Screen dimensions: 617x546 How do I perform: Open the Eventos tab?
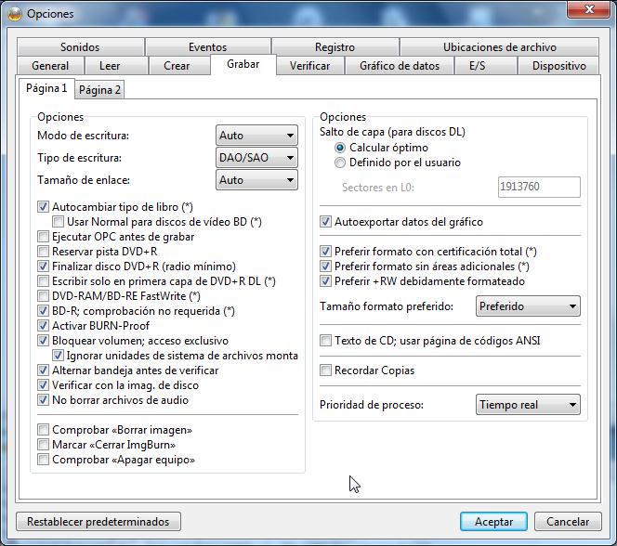pyautogui.click(x=208, y=47)
